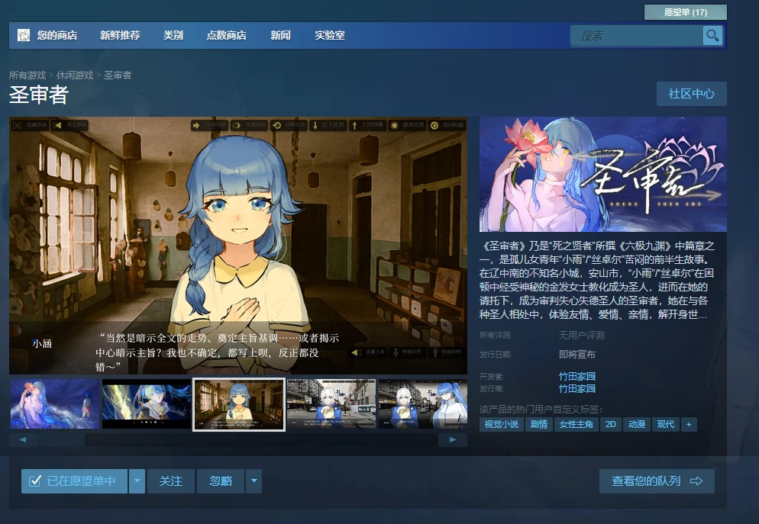
Task: Toggle the 已在愿望单中 wishlist checkbox
Action: click(35, 481)
